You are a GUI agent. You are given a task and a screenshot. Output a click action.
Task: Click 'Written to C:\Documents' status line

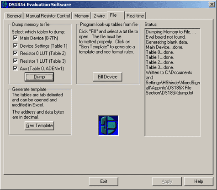(x=169, y=73)
